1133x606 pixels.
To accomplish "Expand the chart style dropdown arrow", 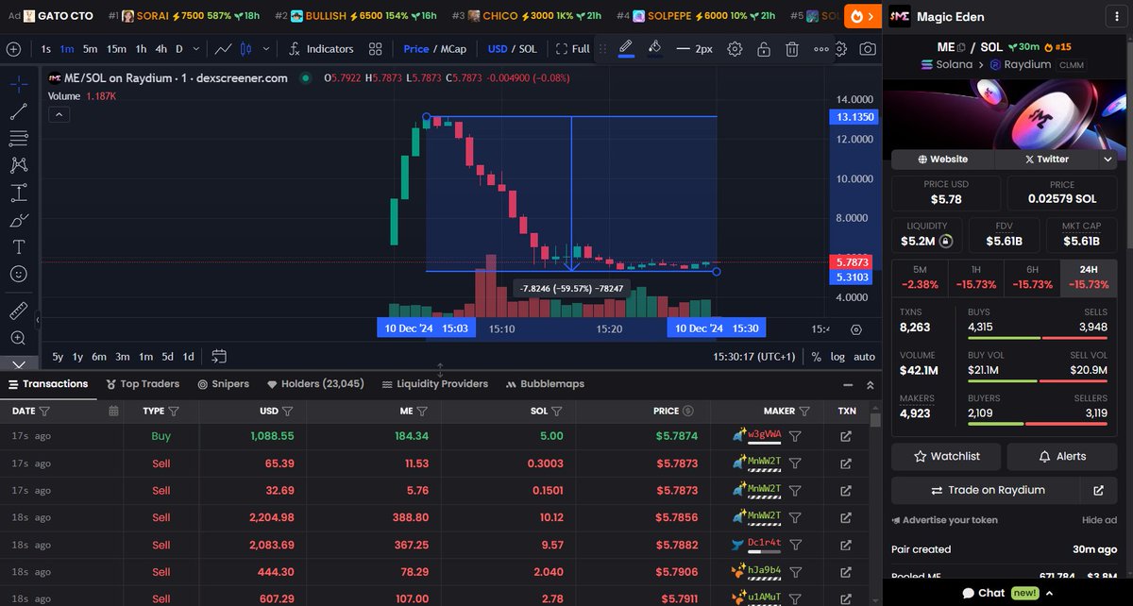I will [x=266, y=49].
